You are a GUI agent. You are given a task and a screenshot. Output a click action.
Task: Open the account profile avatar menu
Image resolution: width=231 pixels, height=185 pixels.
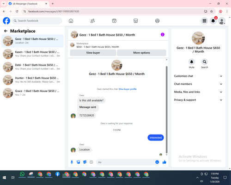tap(222, 21)
